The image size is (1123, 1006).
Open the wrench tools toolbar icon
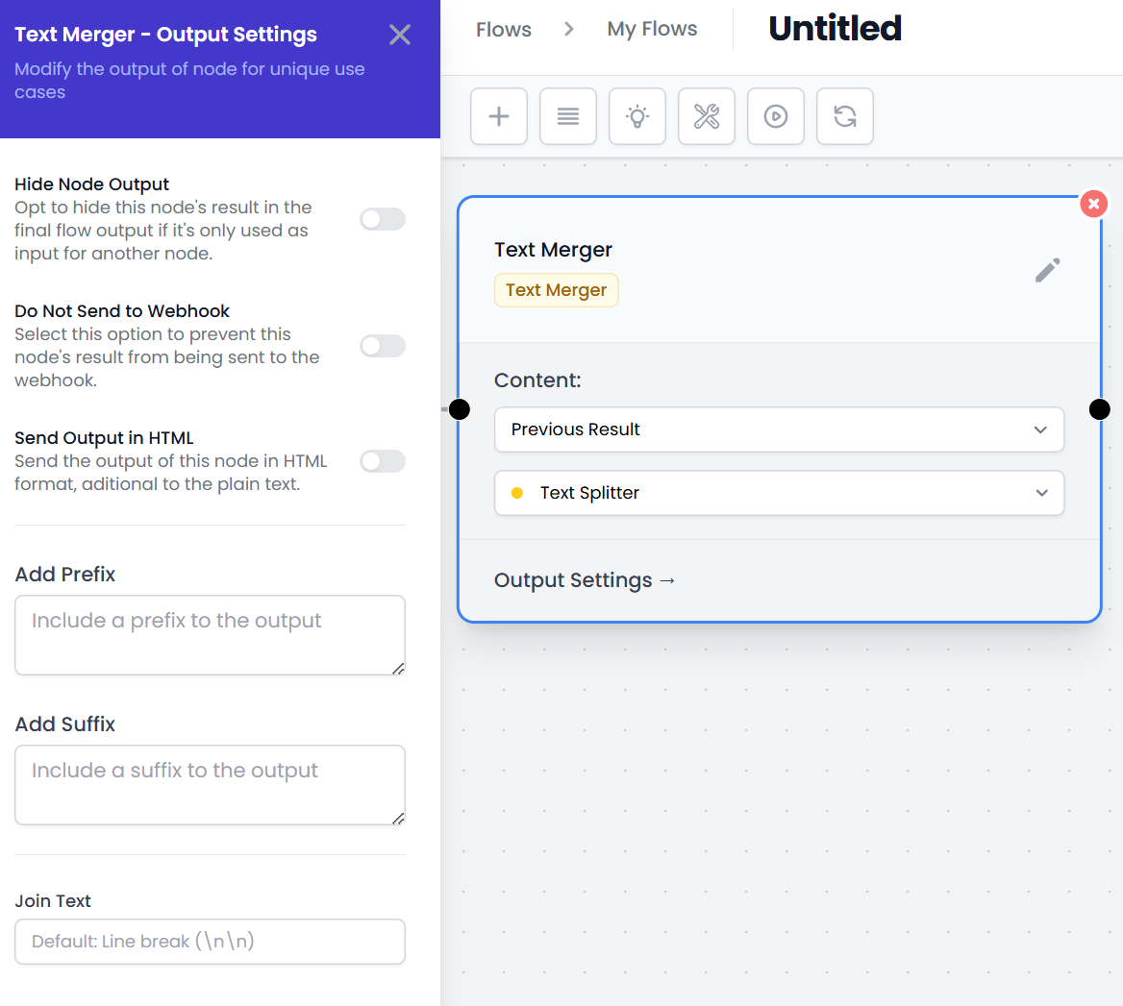coord(707,116)
